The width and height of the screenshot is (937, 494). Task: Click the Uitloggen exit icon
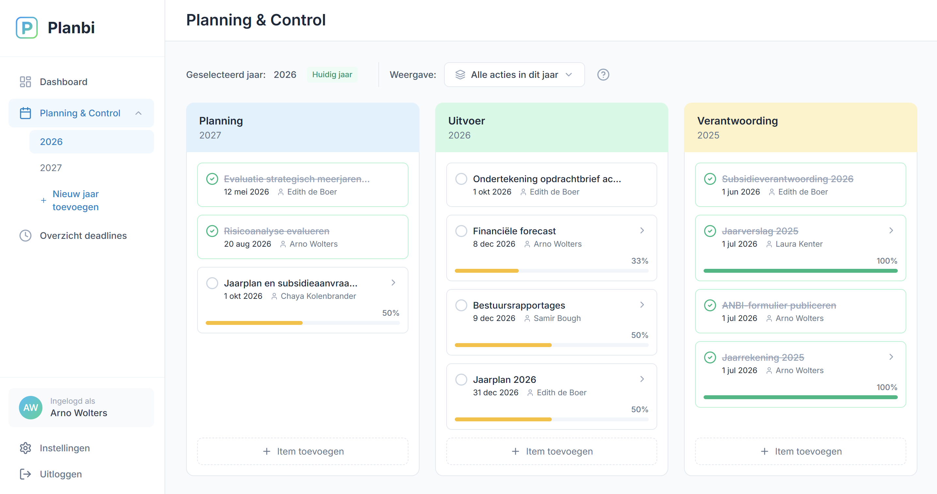(x=25, y=474)
